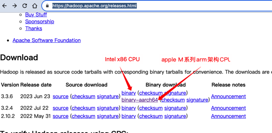Download the 3.3.6 binary tarball
Viewport: 272px width, 133px height.
click(x=129, y=93)
